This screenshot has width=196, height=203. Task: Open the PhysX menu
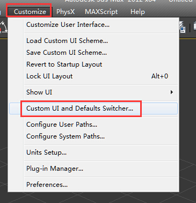[66, 12]
